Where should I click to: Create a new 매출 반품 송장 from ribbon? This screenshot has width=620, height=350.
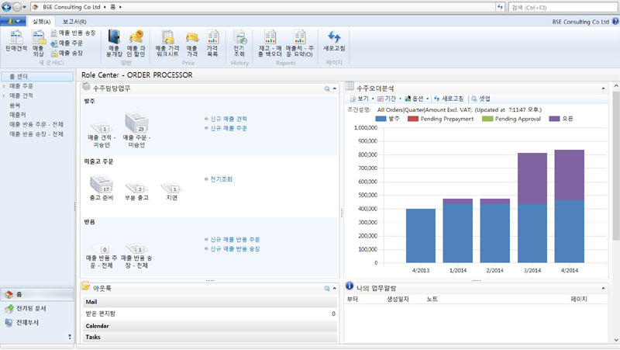tap(74, 33)
